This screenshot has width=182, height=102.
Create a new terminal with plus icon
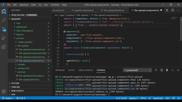[156, 70]
